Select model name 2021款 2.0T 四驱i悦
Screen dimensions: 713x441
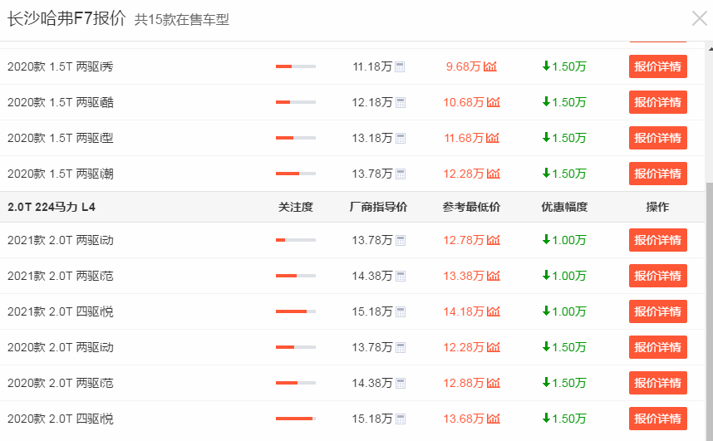pyautogui.click(x=60, y=311)
